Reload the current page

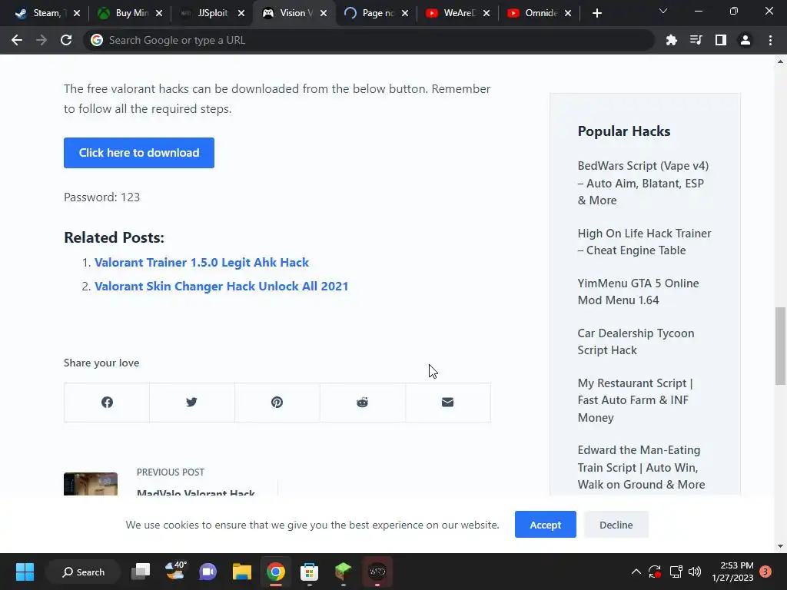(66, 40)
